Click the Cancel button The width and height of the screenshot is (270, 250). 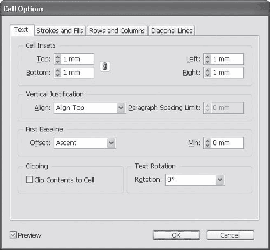230,235
